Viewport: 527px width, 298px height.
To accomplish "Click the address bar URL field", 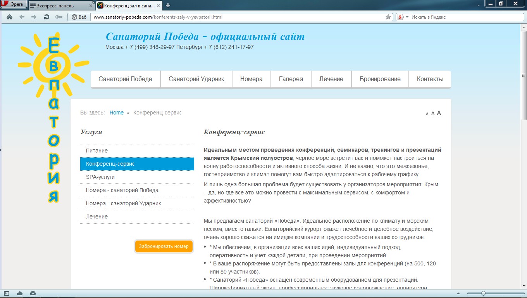I will click(x=236, y=17).
